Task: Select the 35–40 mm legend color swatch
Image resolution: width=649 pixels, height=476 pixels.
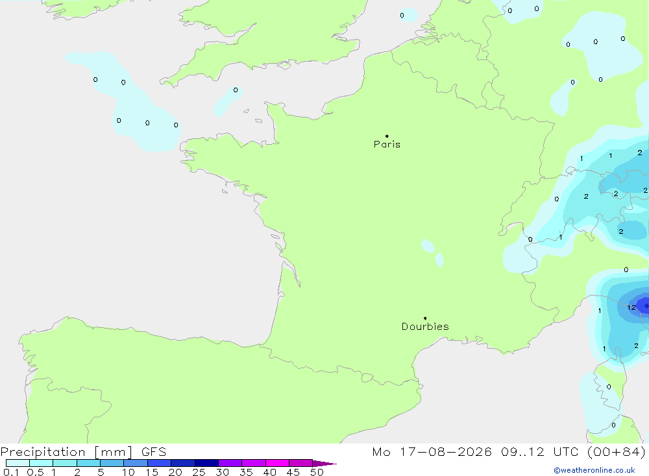Action: click(254, 463)
